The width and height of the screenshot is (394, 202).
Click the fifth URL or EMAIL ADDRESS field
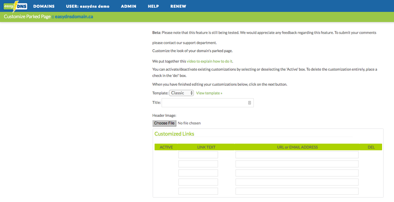pyautogui.click(x=297, y=191)
